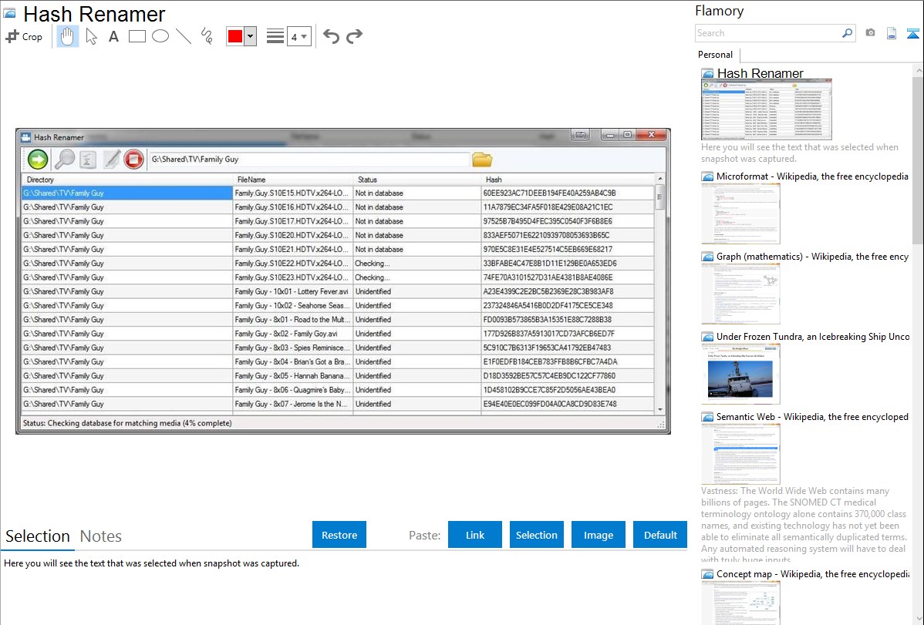This screenshot has width=924, height=625.
Task: Click hash 60EE923AC71DEEB194FE40A259AB4C9B
Action: point(549,193)
